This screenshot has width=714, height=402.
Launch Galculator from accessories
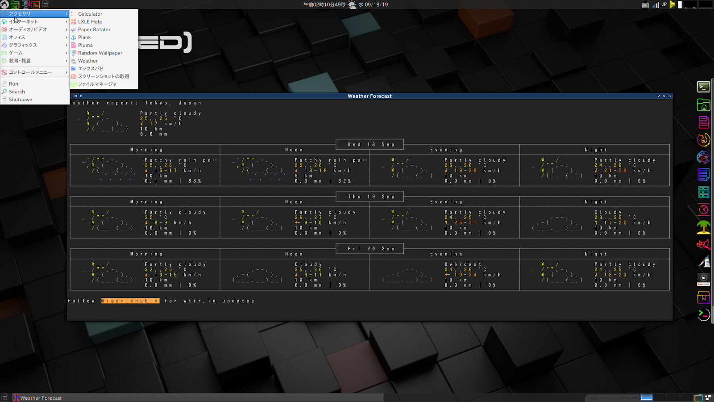click(x=104, y=14)
